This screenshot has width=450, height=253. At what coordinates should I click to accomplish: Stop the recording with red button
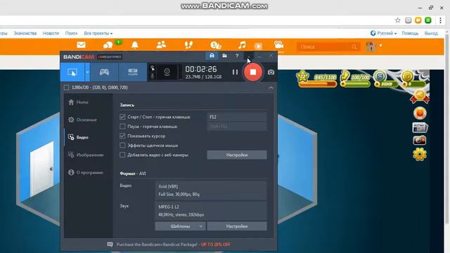click(253, 72)
